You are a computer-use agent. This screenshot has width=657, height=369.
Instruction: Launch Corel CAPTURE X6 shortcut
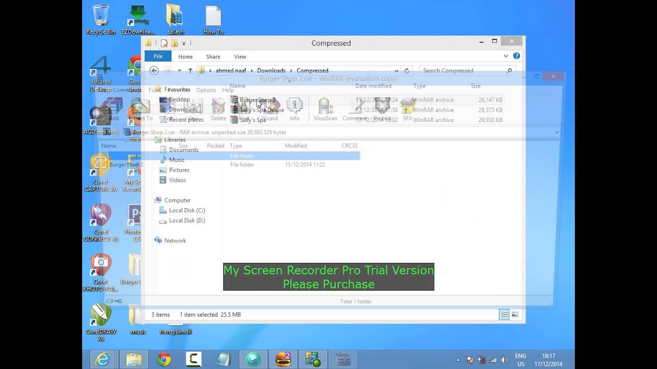(x=101, y=173)
